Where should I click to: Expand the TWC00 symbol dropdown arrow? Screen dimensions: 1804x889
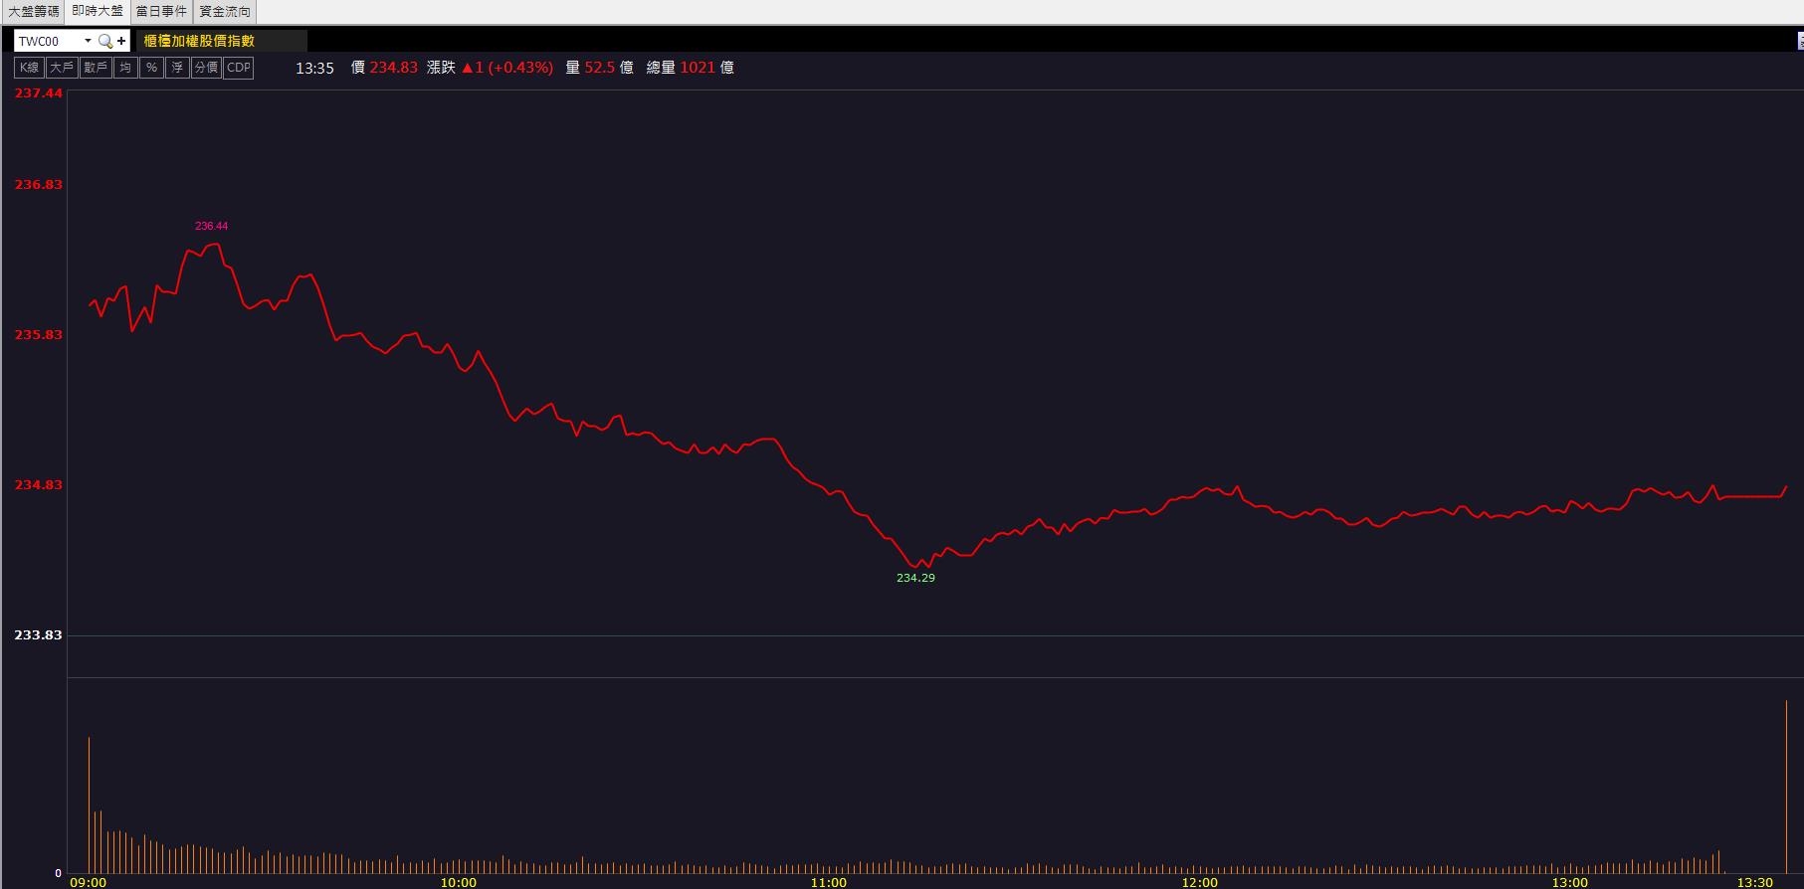[88, 41]
